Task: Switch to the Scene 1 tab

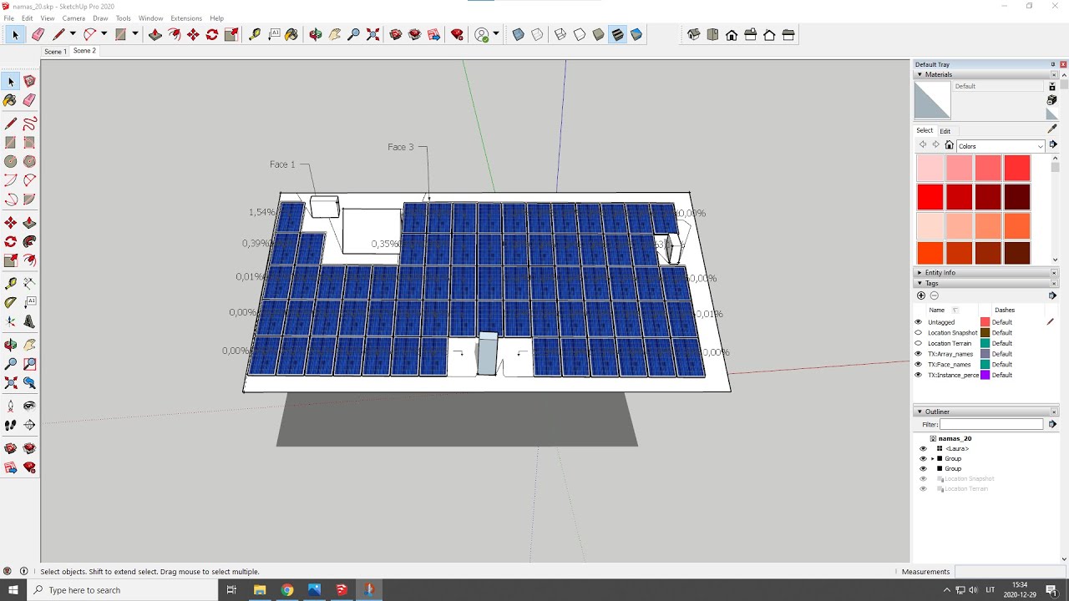Action: click(x=55, y=52)
